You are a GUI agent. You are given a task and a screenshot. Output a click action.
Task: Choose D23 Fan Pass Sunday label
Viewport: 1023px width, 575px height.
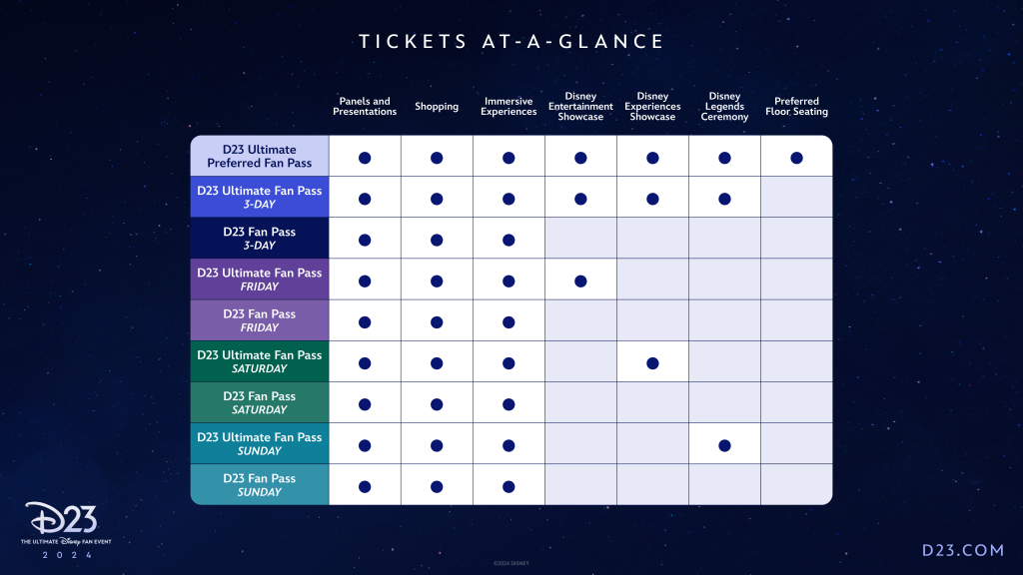260,485
